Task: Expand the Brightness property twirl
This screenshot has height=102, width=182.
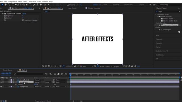Action: [3, 16]
